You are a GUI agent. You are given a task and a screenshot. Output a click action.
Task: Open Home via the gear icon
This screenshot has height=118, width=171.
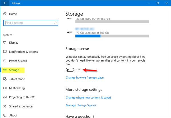point(5,14)
